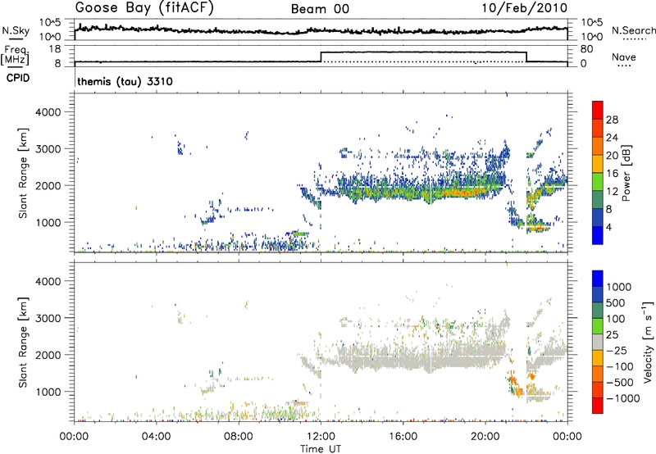Image resolution: width=656 pixels, height=454 pixels.
Task: Click the frequency step-up at 12:00
Action: tap(321, 57)
